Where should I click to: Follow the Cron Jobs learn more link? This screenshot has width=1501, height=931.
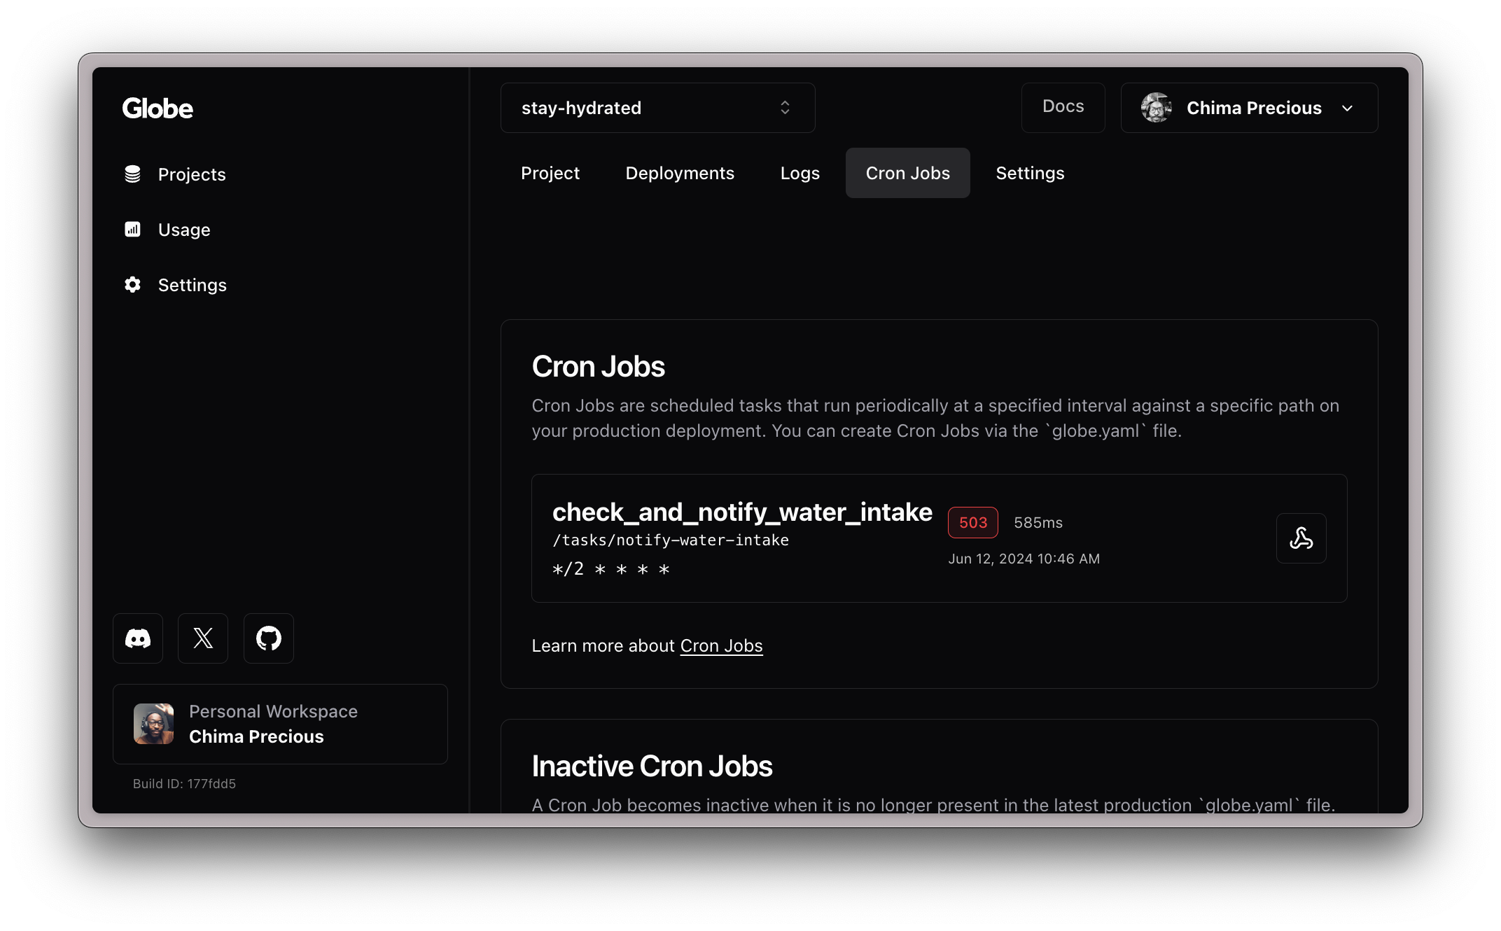pos(721,645)
